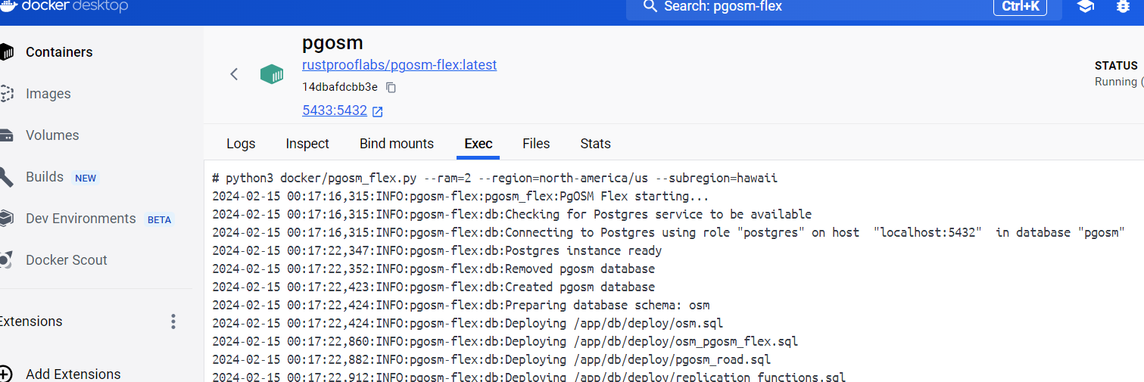Image resolution: width=1144 pixels, height=382 pixels.
Task: Copy the container ID 14dbafdcbb3e
Action: click(391, 87)
